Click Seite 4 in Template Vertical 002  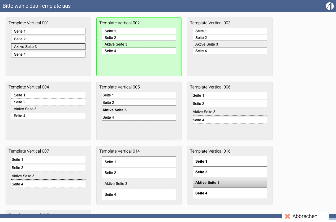coord(139,51)
